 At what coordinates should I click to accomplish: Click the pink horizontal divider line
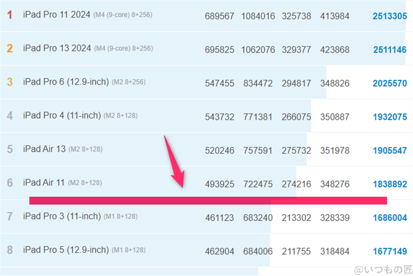208,201
